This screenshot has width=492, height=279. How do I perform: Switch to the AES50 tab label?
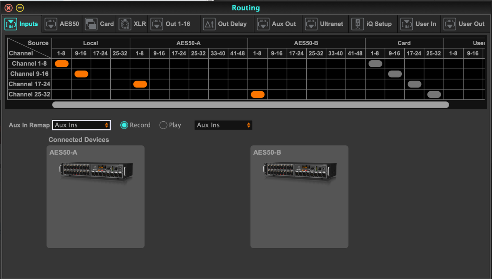click(x=69, y=24)
